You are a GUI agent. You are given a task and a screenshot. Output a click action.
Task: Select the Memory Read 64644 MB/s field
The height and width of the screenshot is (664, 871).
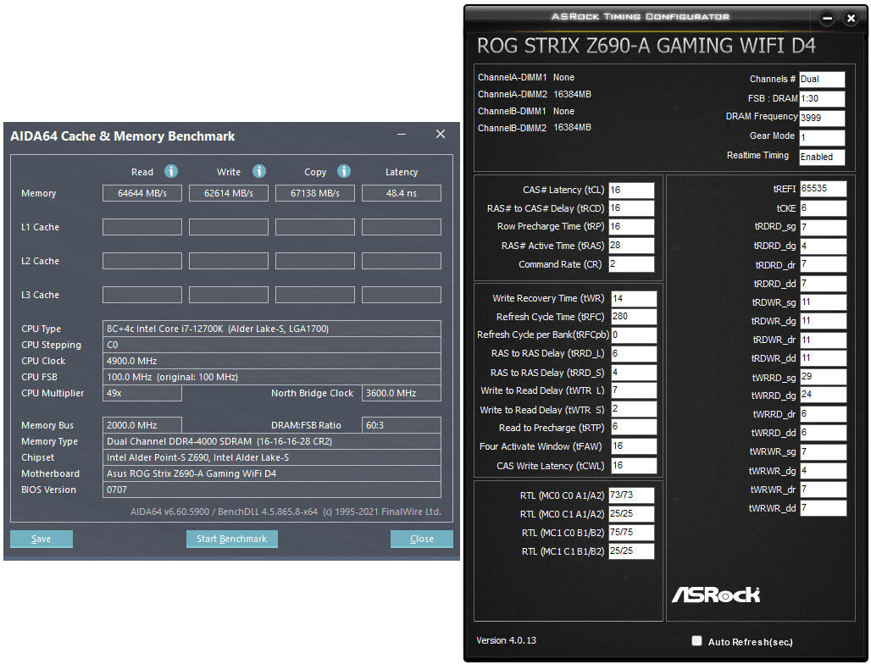142,193
